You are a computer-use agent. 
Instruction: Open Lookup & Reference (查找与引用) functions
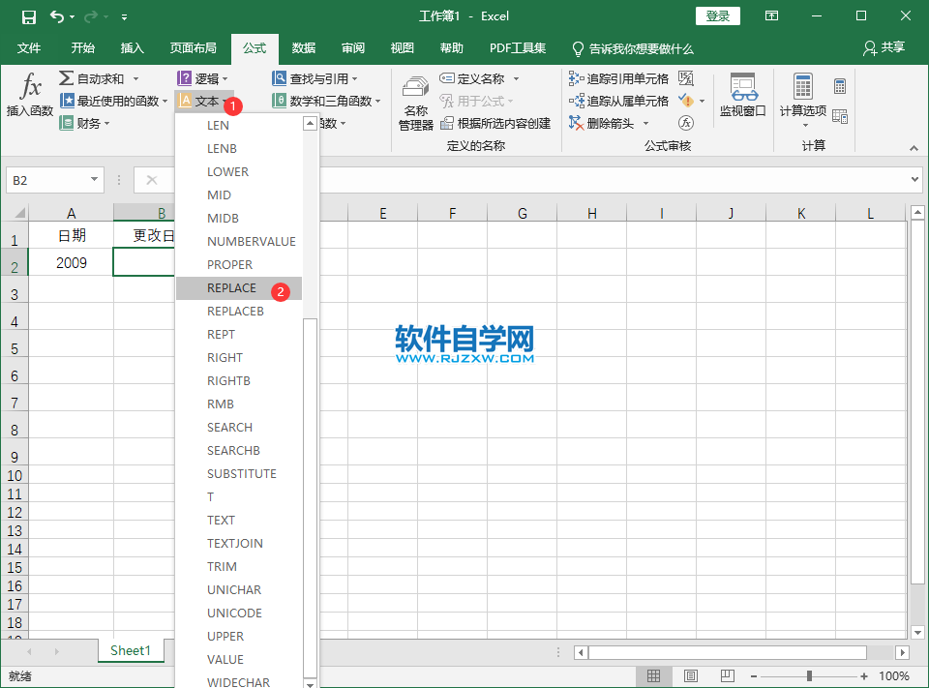pos(315,78)
